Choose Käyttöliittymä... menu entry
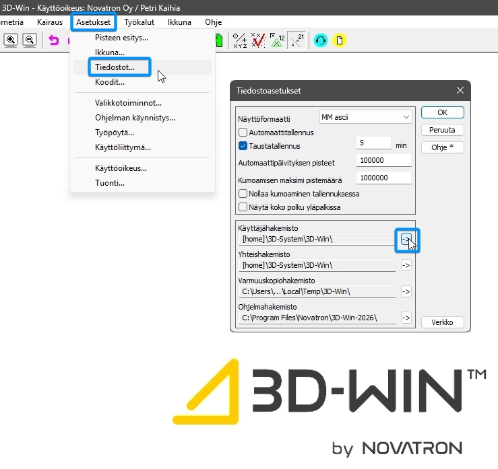Screen dimensions: 498x469 tap(142, 147)
